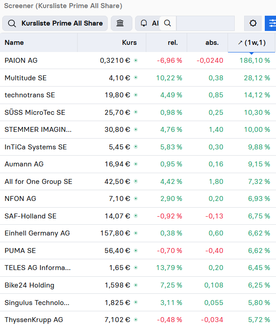Click the 157,80 € Einhell price
The image size is (276, 327).
click(115, 233)
